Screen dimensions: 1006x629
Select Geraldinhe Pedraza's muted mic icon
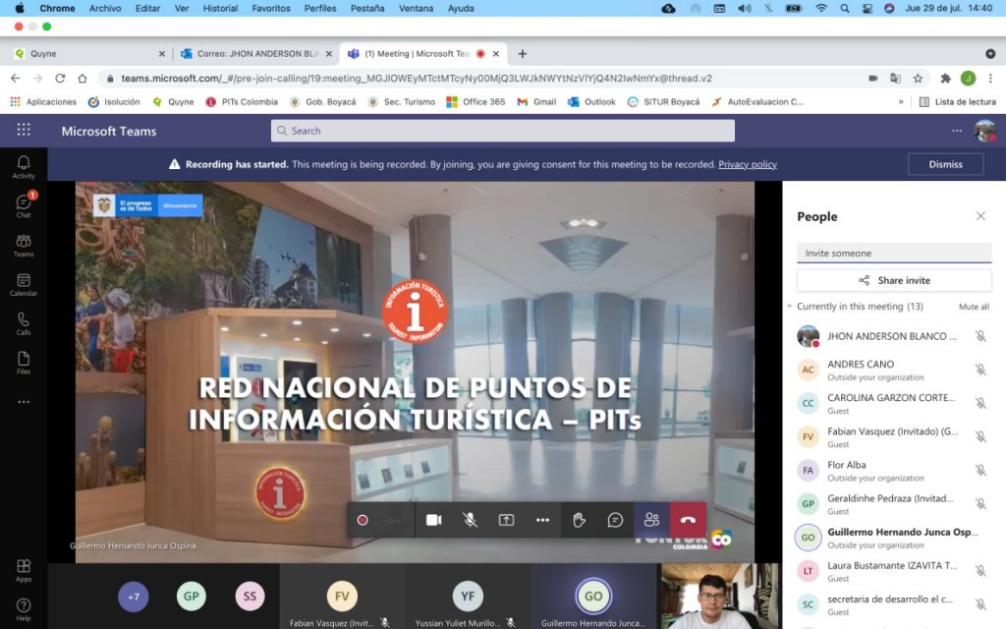tap(980, 504)
